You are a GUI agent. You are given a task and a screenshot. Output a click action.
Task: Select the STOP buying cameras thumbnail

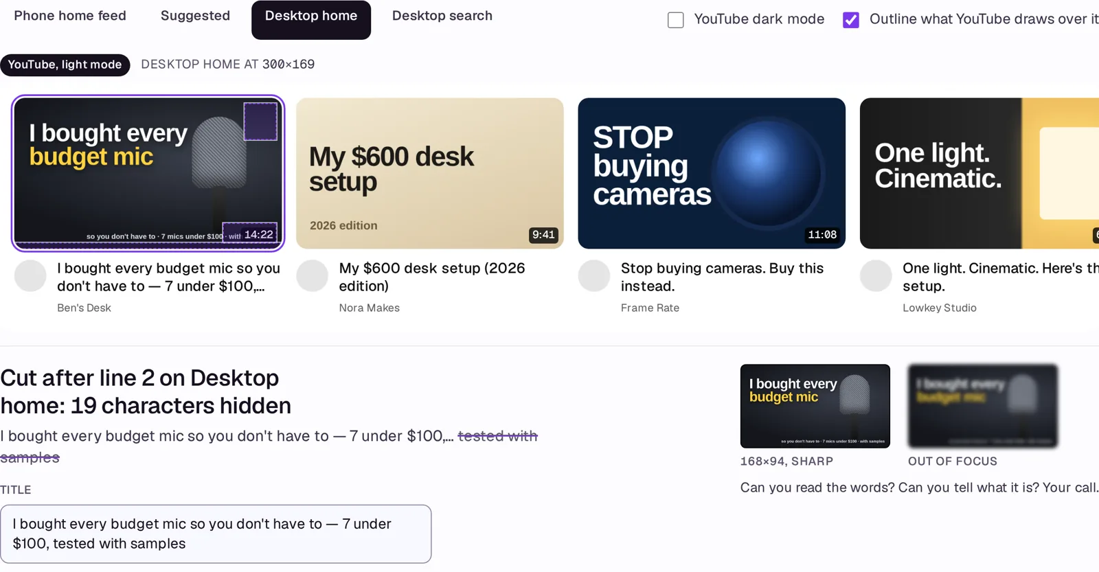point(712,173)
